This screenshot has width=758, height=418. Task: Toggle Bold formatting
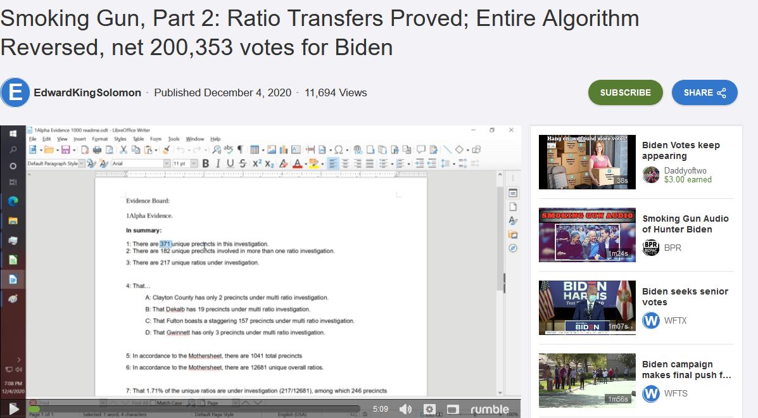(x=205, y=163)
